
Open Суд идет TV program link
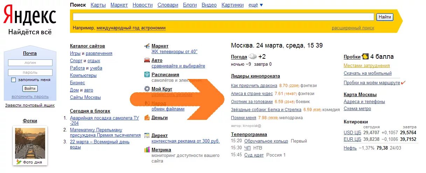(x=254, y=155)
